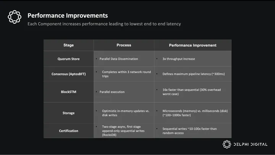The height and width of the screenshot is (155, 275).
Task: Click the "Parallel Data Dissemination" cell
Action: coord(118,59)
